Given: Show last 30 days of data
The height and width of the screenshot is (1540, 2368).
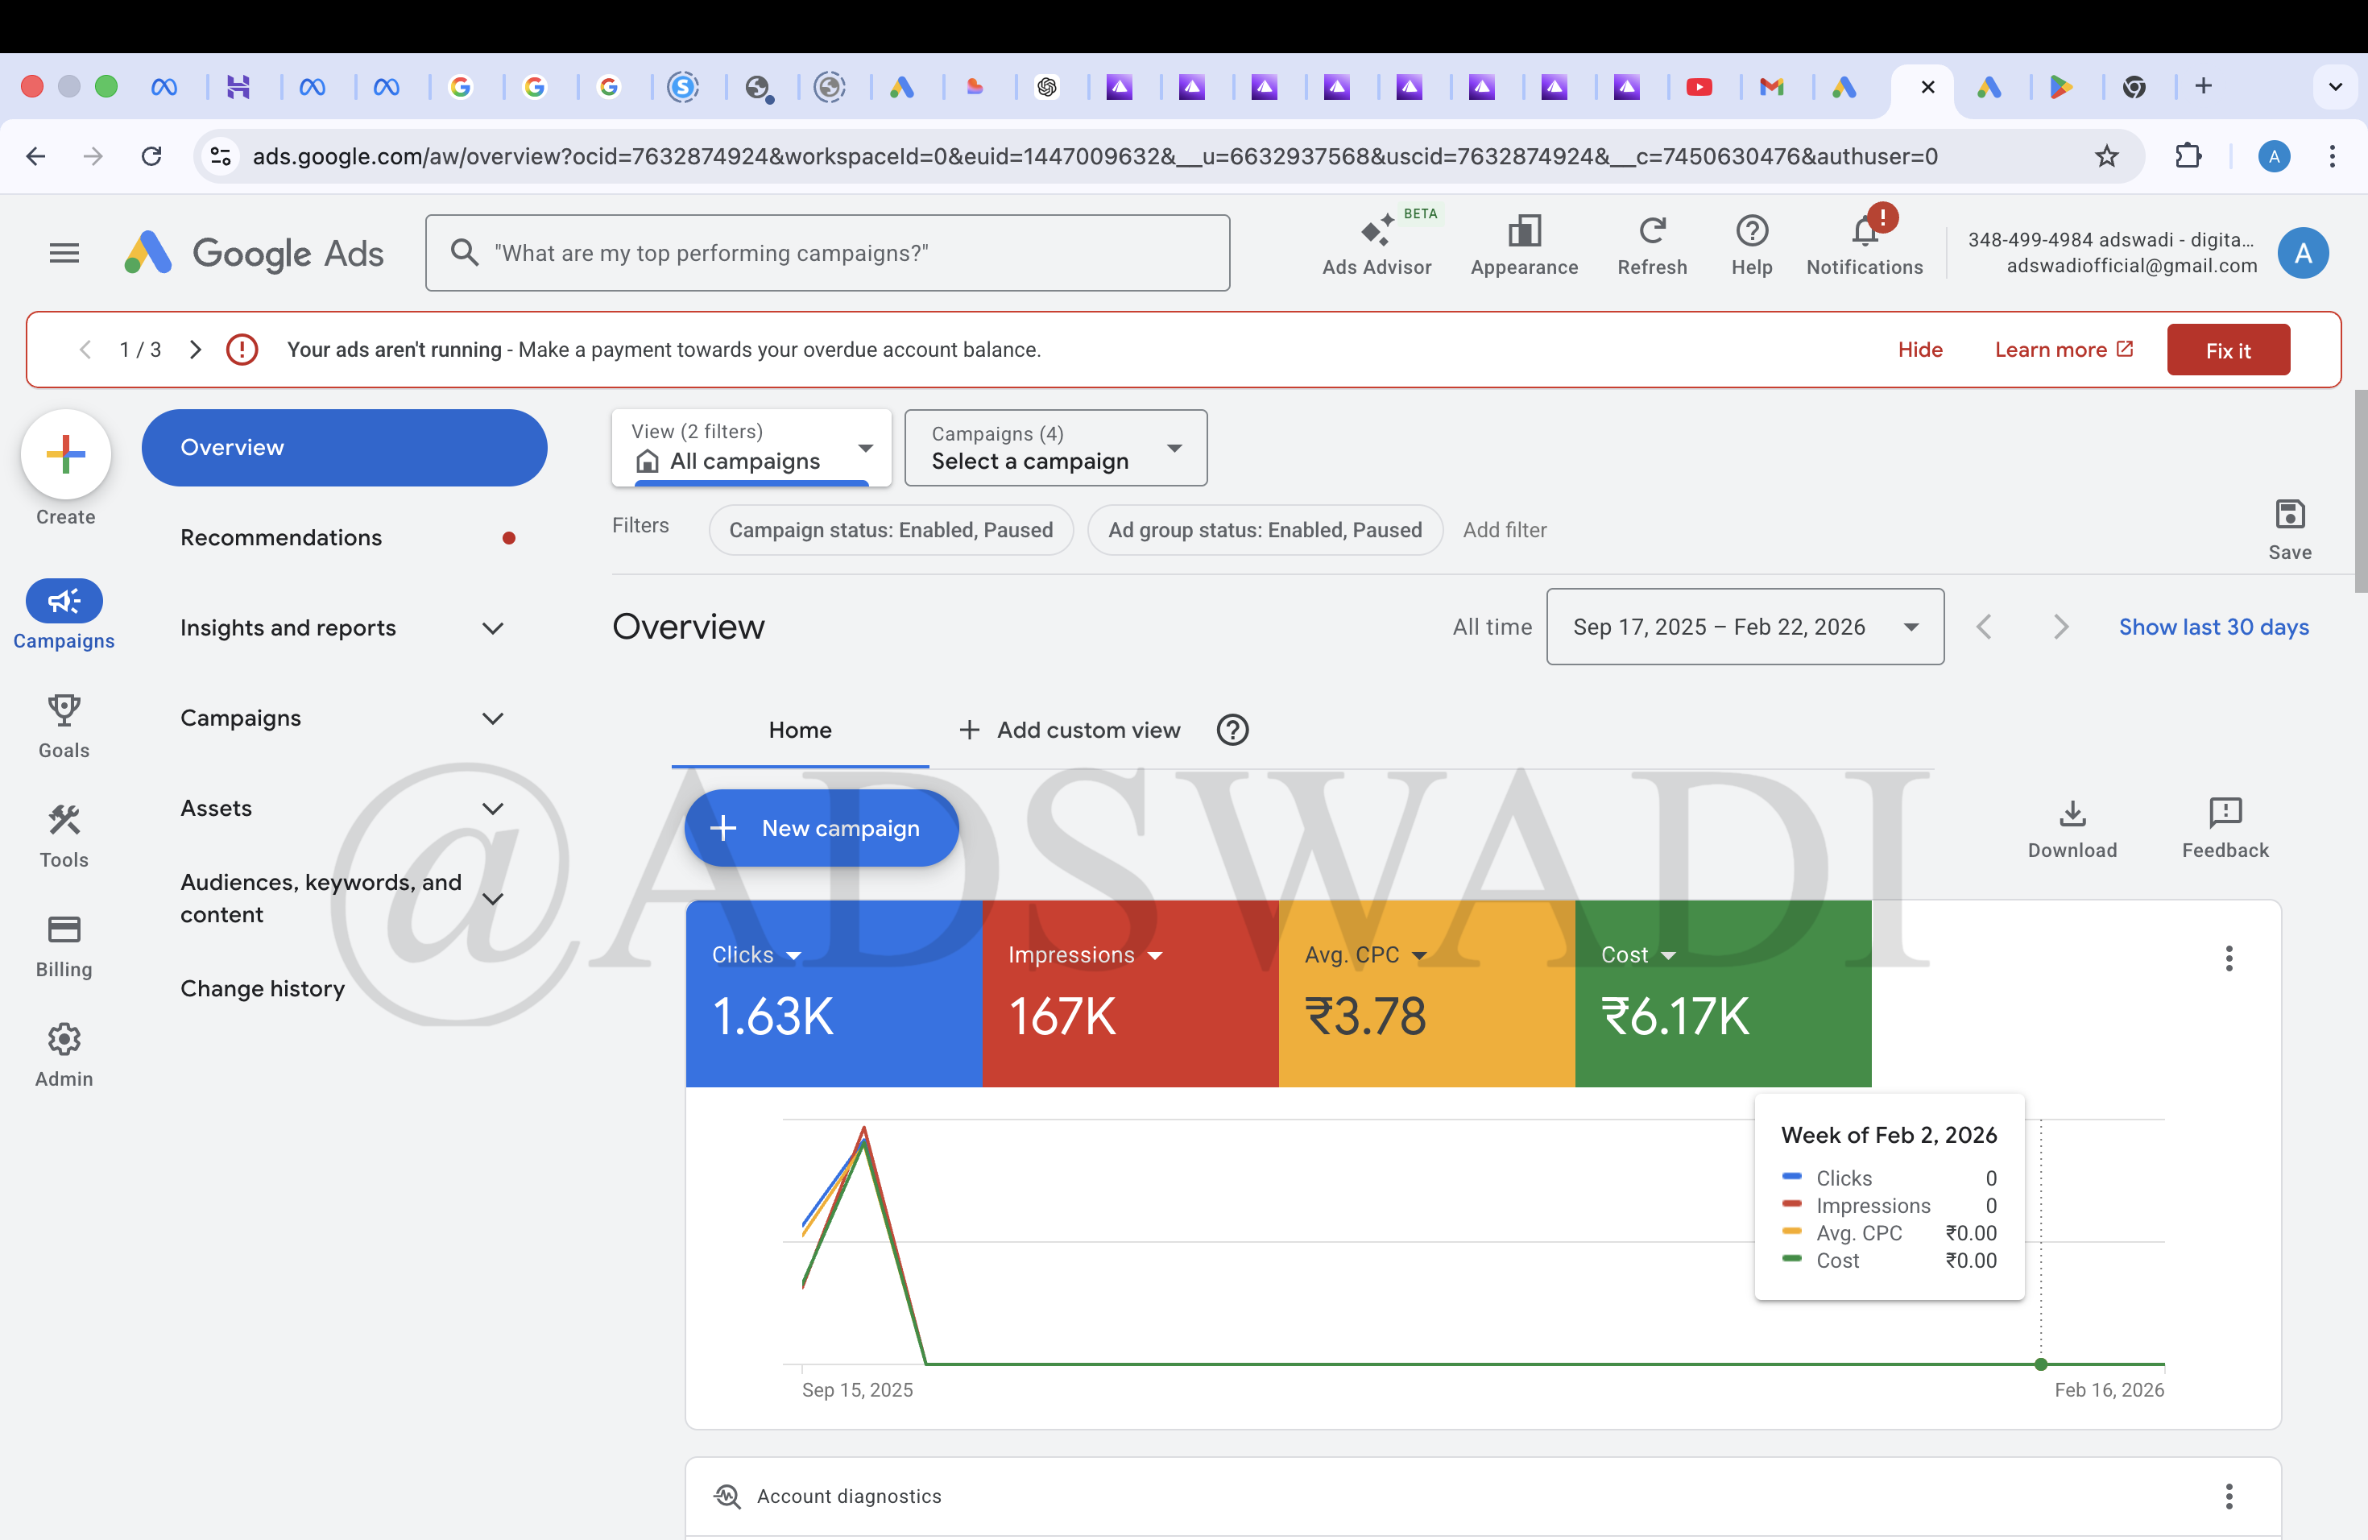Looking at the screenshot, I should click(2214, 626).
